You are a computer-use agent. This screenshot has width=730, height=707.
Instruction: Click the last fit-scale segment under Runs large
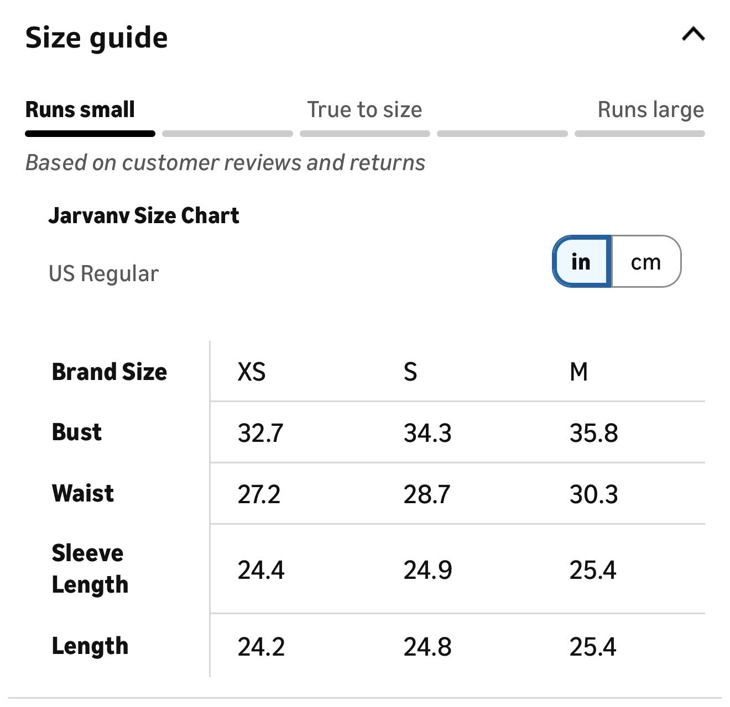[x=639, y=134]
